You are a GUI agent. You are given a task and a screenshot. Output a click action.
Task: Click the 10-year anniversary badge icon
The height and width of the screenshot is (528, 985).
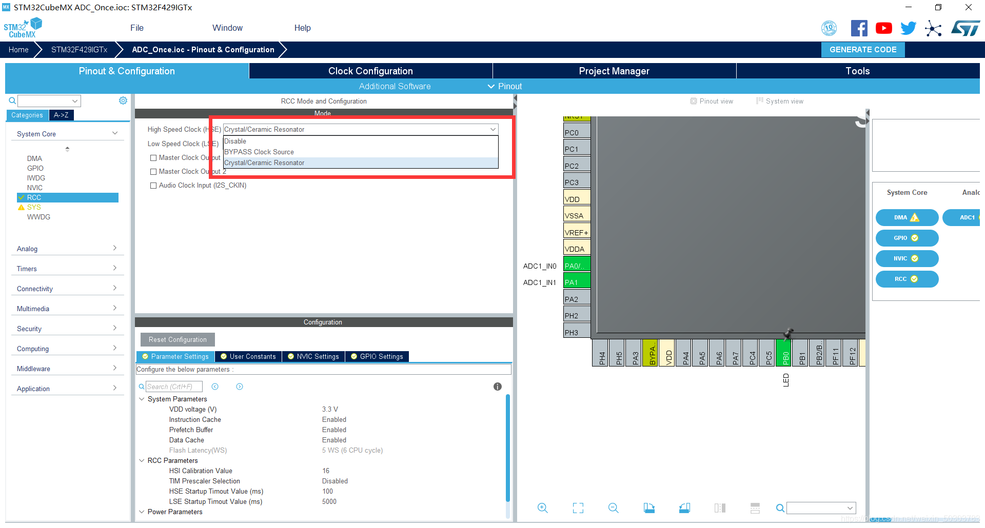point(829,28)
